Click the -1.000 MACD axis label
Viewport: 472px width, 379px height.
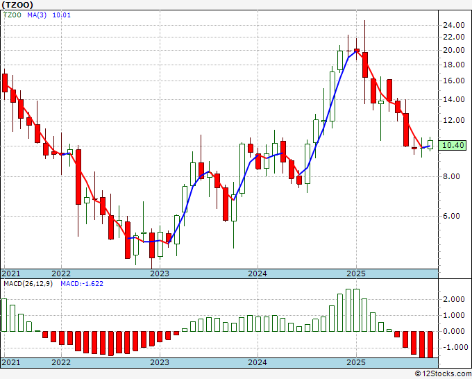click(453, 348)
